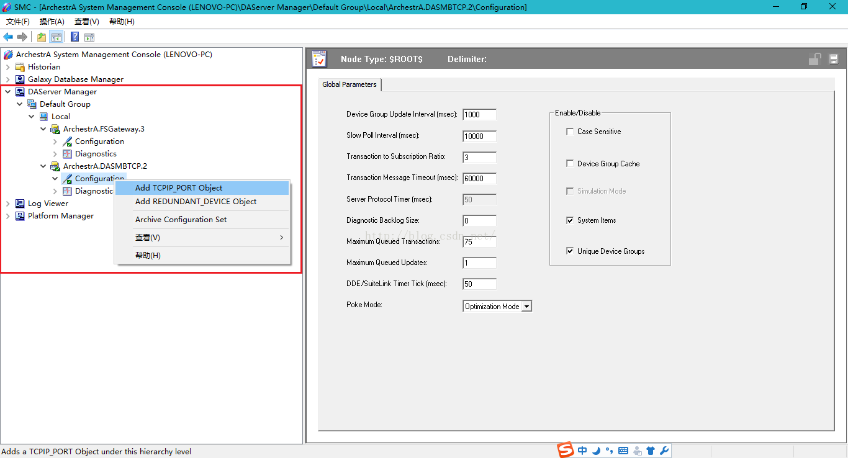Click the Sogou S logo icon

click(566, 450)
